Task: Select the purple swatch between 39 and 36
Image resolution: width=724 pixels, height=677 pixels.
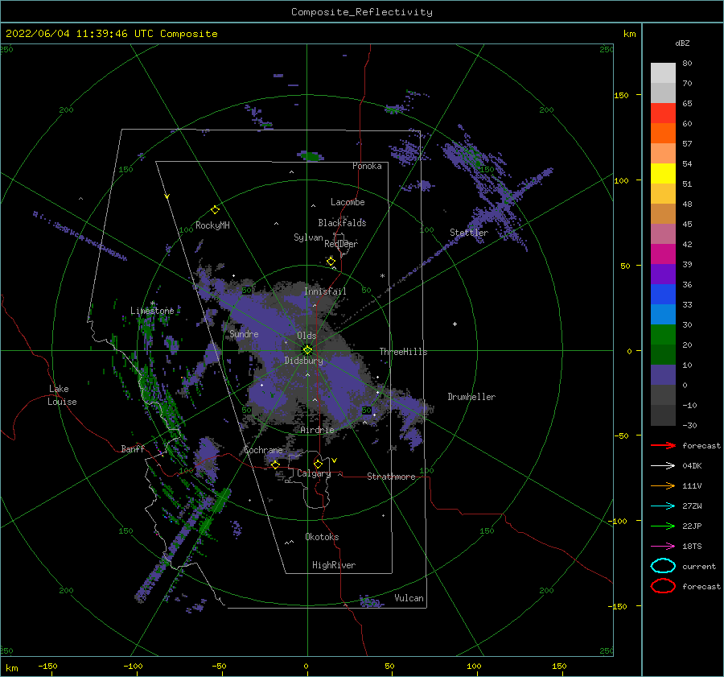Action: pos(663,274)
